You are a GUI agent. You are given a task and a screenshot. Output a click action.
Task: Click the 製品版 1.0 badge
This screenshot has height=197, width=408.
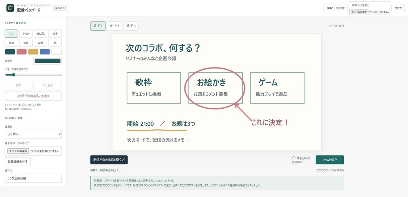pos(61,8)
